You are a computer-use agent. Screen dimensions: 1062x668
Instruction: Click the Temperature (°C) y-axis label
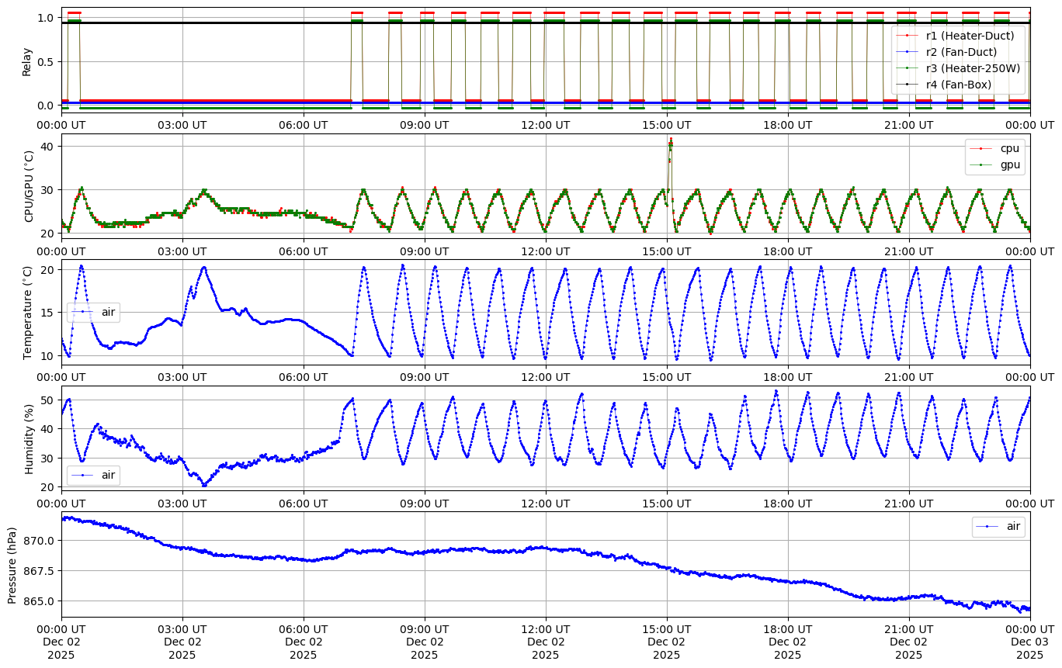pos(28,313)
